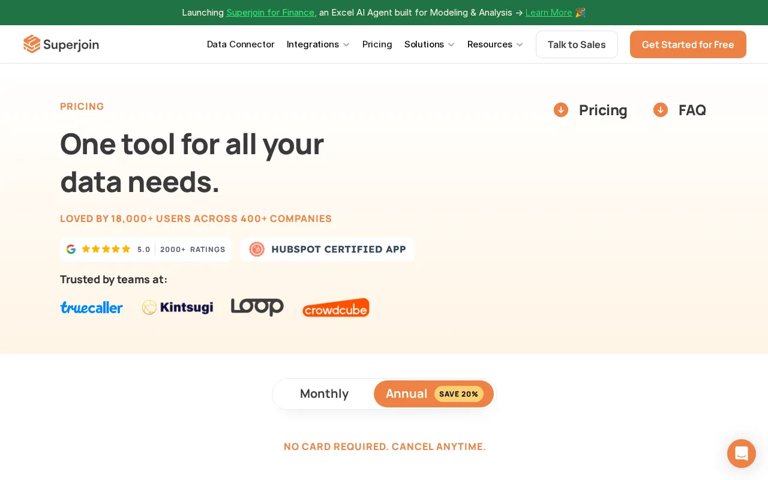Open the chat widget bubble
The image size is (768, 480).
pos(742,454)
